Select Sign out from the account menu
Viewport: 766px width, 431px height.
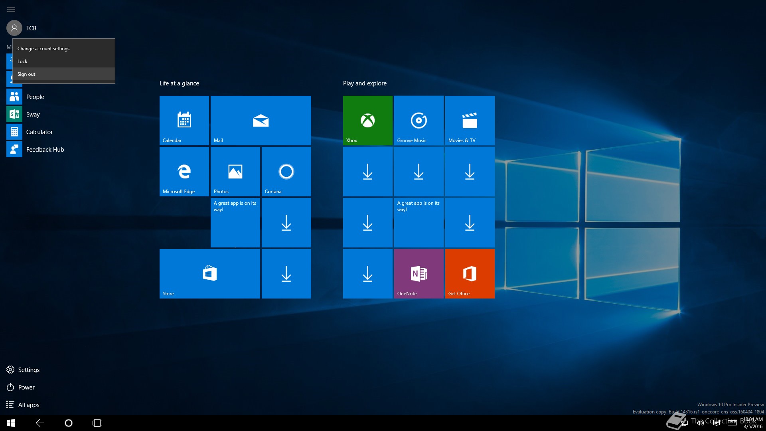64,74
